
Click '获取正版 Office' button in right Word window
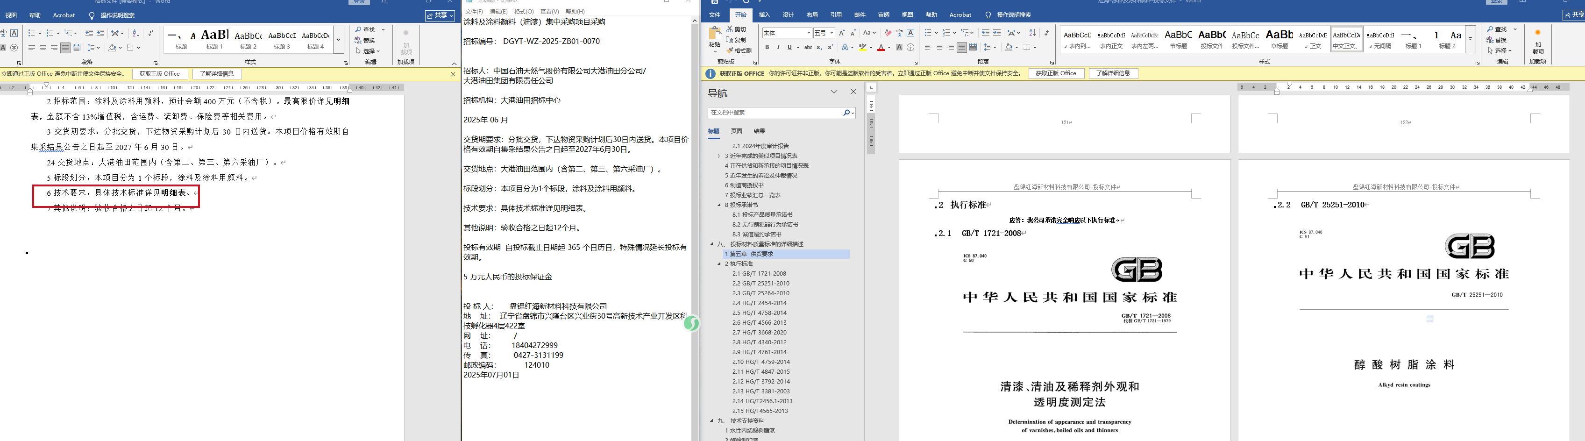pos(1056,73)
